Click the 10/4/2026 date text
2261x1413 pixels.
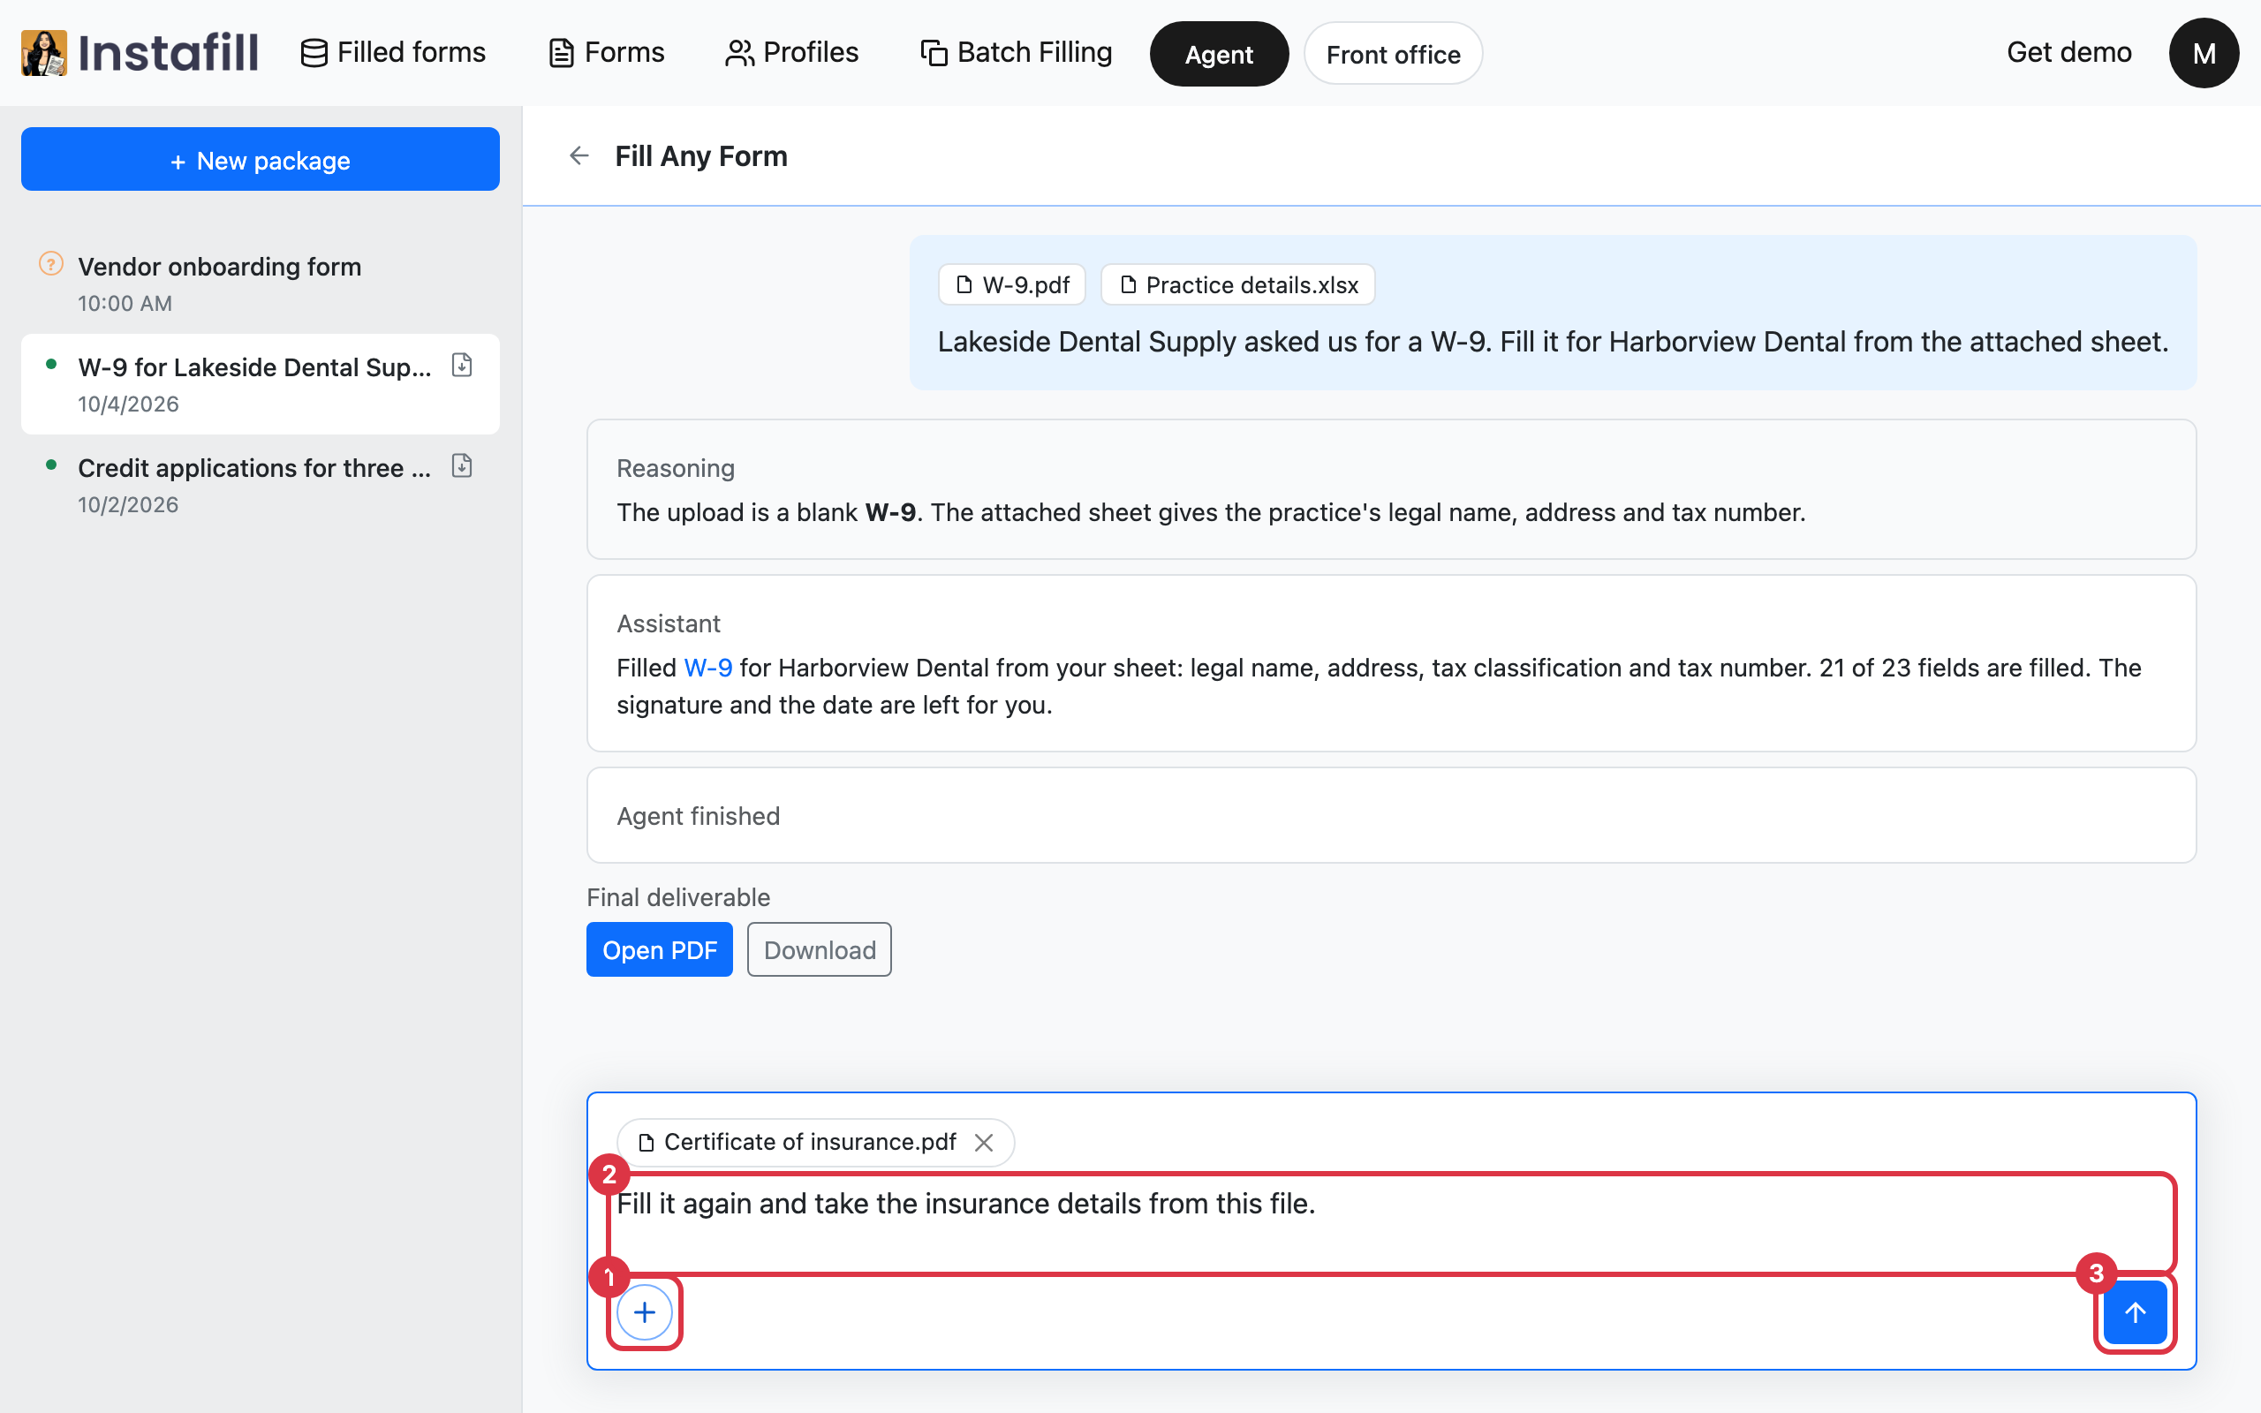click(x=128, y=404)
